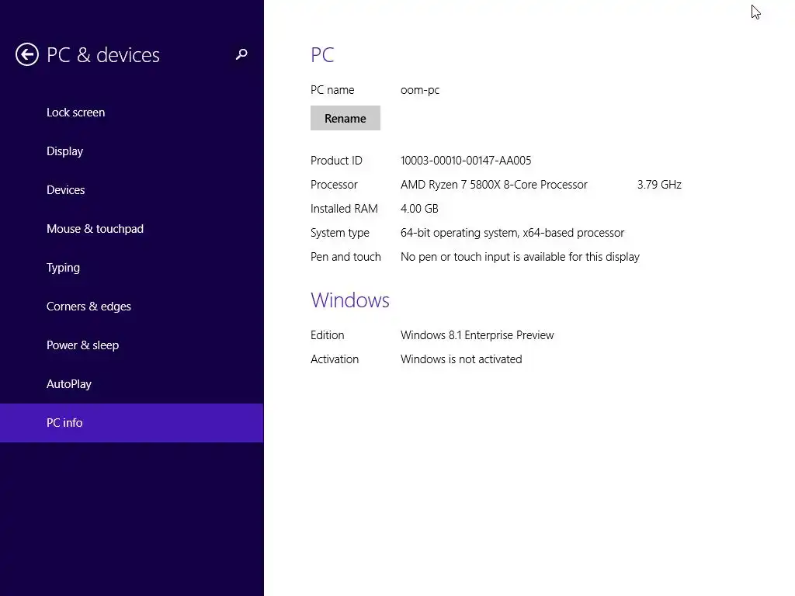Select the Typing section
Viewport: 795px width, 596px height.
[x=132, y=268]
